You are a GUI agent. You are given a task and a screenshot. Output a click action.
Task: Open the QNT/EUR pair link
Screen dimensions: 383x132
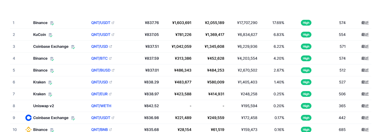(x=99, y=94)
